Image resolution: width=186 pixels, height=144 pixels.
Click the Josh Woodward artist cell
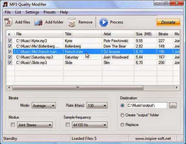[116, 57]
